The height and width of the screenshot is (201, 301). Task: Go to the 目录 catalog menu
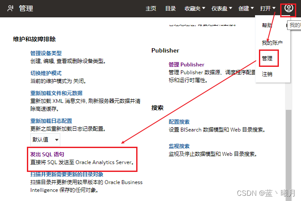tap(170, 9)
